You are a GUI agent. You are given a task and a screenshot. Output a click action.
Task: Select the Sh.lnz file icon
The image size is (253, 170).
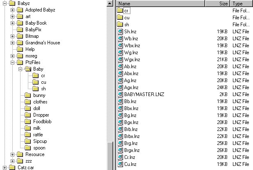point(120,31)
